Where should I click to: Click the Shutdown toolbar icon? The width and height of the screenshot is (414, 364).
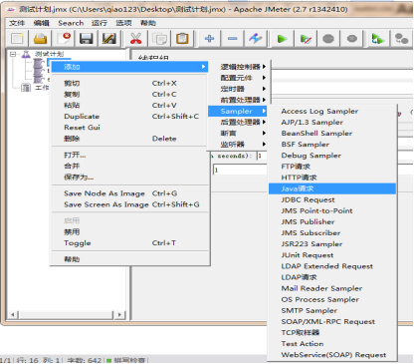click(x=351, y=39)
